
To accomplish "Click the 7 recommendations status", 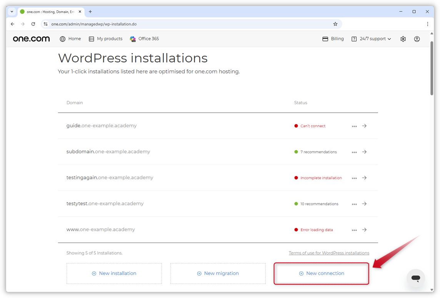I will (x=315, y=152).
